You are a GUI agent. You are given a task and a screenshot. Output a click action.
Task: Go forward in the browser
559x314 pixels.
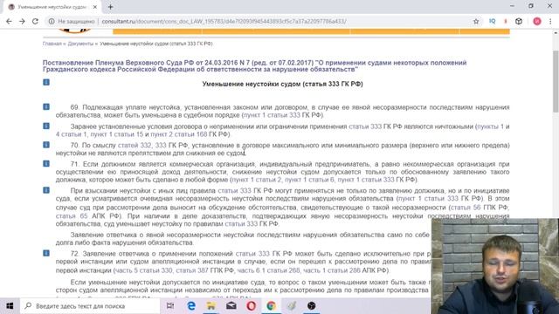pos(22,21)
